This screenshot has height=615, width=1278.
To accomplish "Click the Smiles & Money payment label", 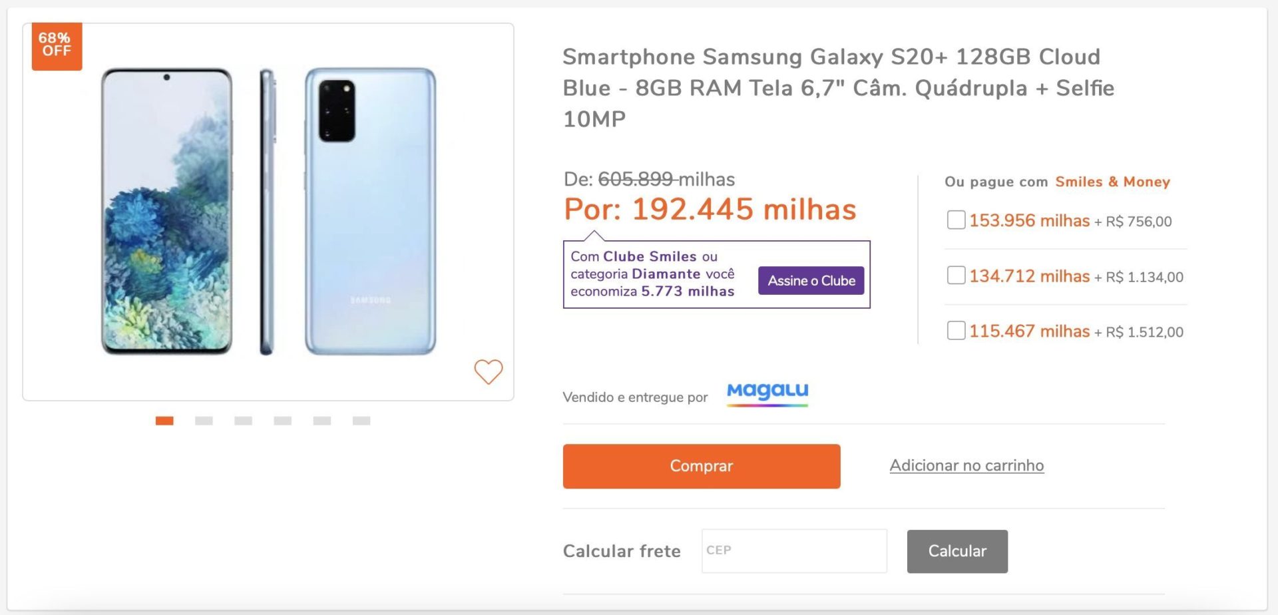I will [1112, 182].
